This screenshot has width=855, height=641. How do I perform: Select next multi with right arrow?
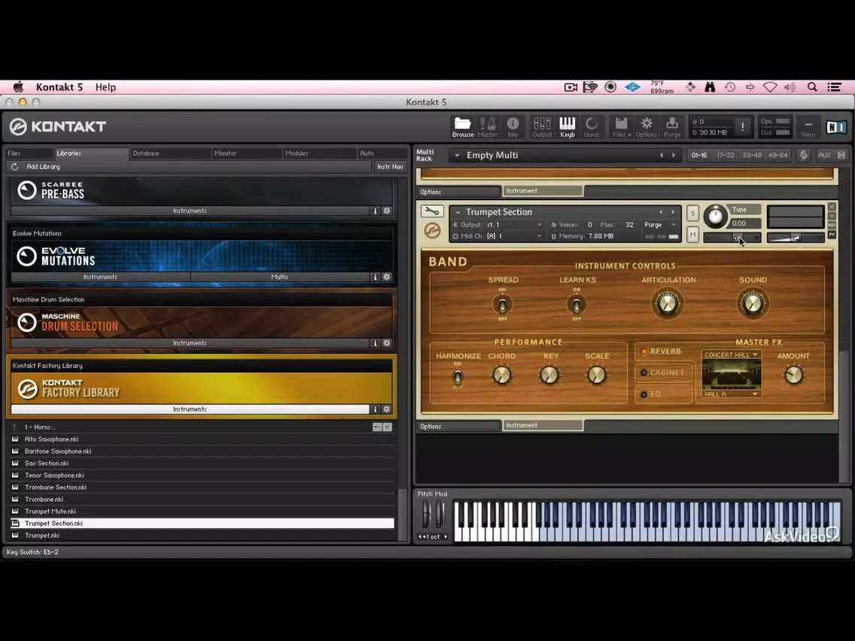(674, 155)
